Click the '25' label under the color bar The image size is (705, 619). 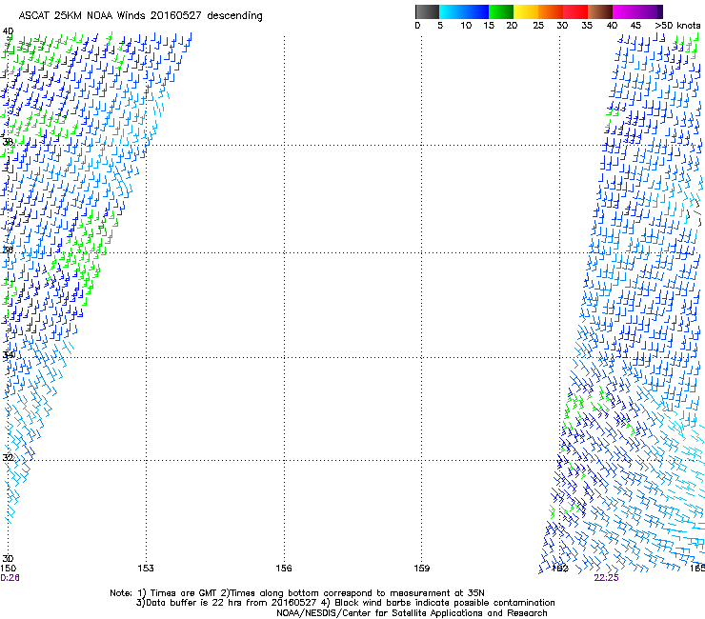click(x=538, y=26)
